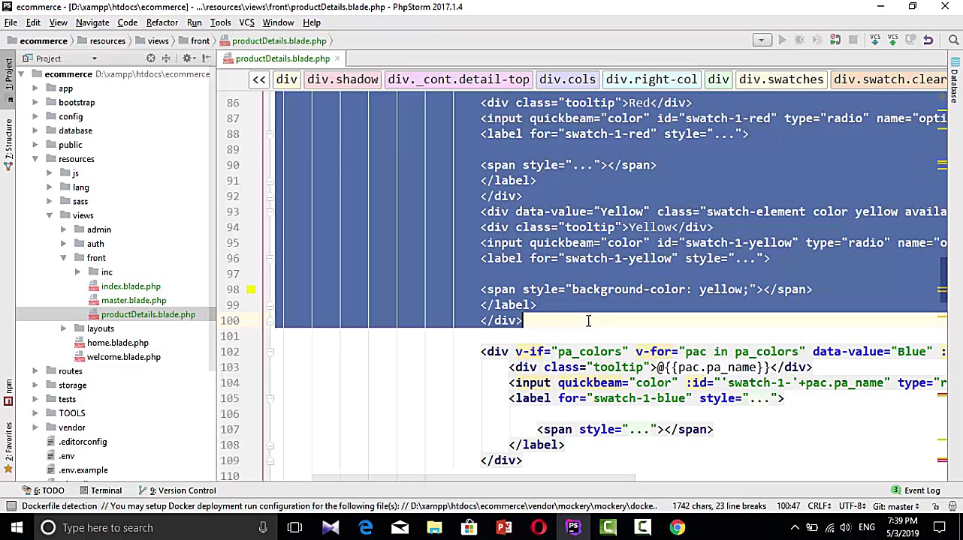Click the VCS Update Project icon
Image resolution: width=963 pixels, height=540 pixels.
pos(875,40)
